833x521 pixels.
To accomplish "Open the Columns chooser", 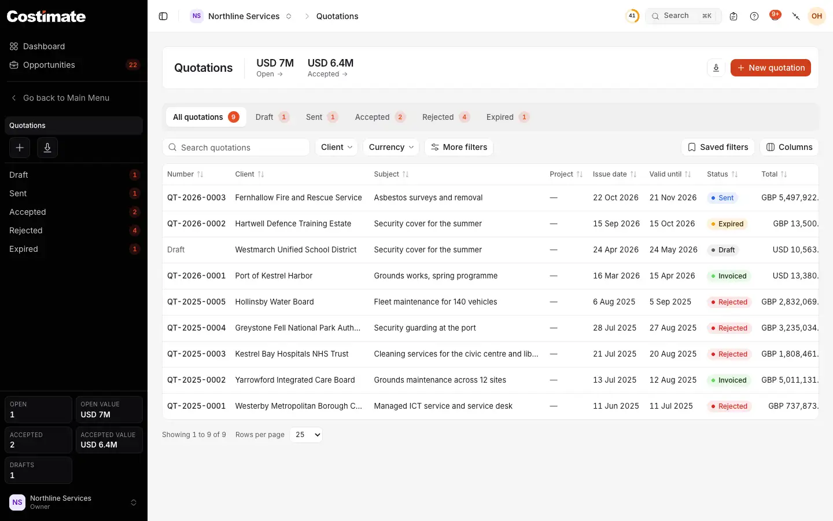I will [x=789, y=147].
